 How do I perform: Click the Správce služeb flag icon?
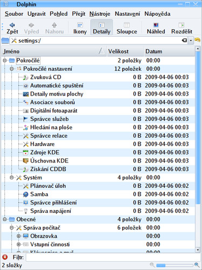pyautogui.click(x=26, y=119)
